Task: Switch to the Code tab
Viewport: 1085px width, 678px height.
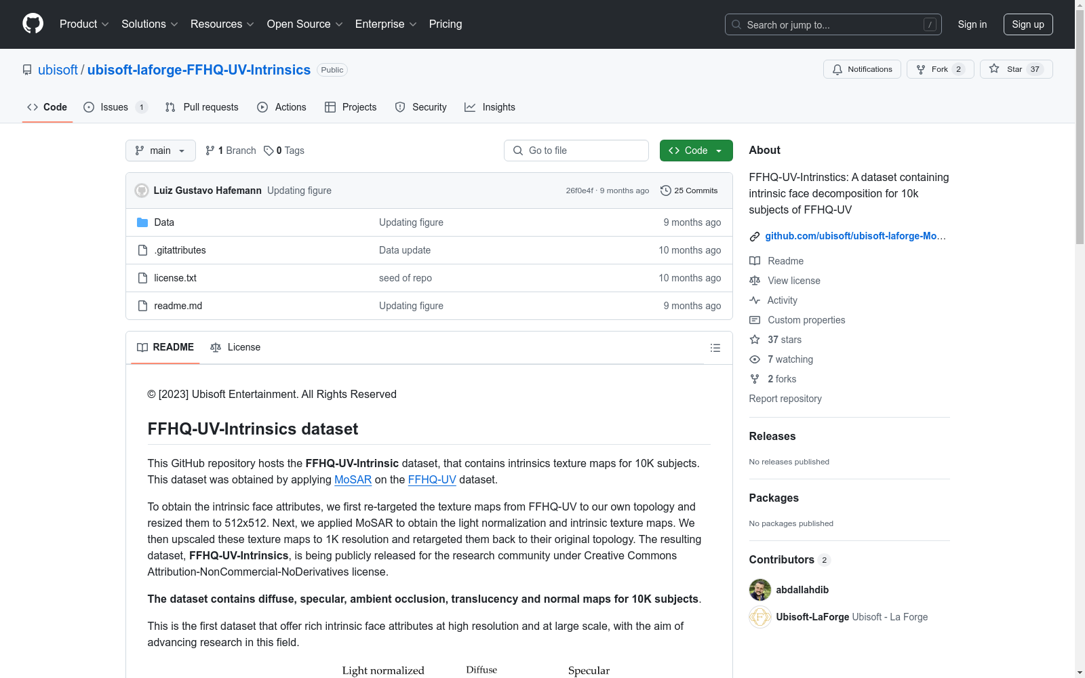Action: tap(47, 107)
